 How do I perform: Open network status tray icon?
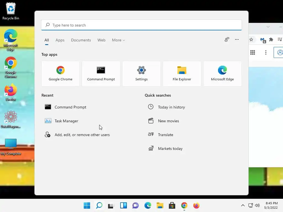pos(250,205)
